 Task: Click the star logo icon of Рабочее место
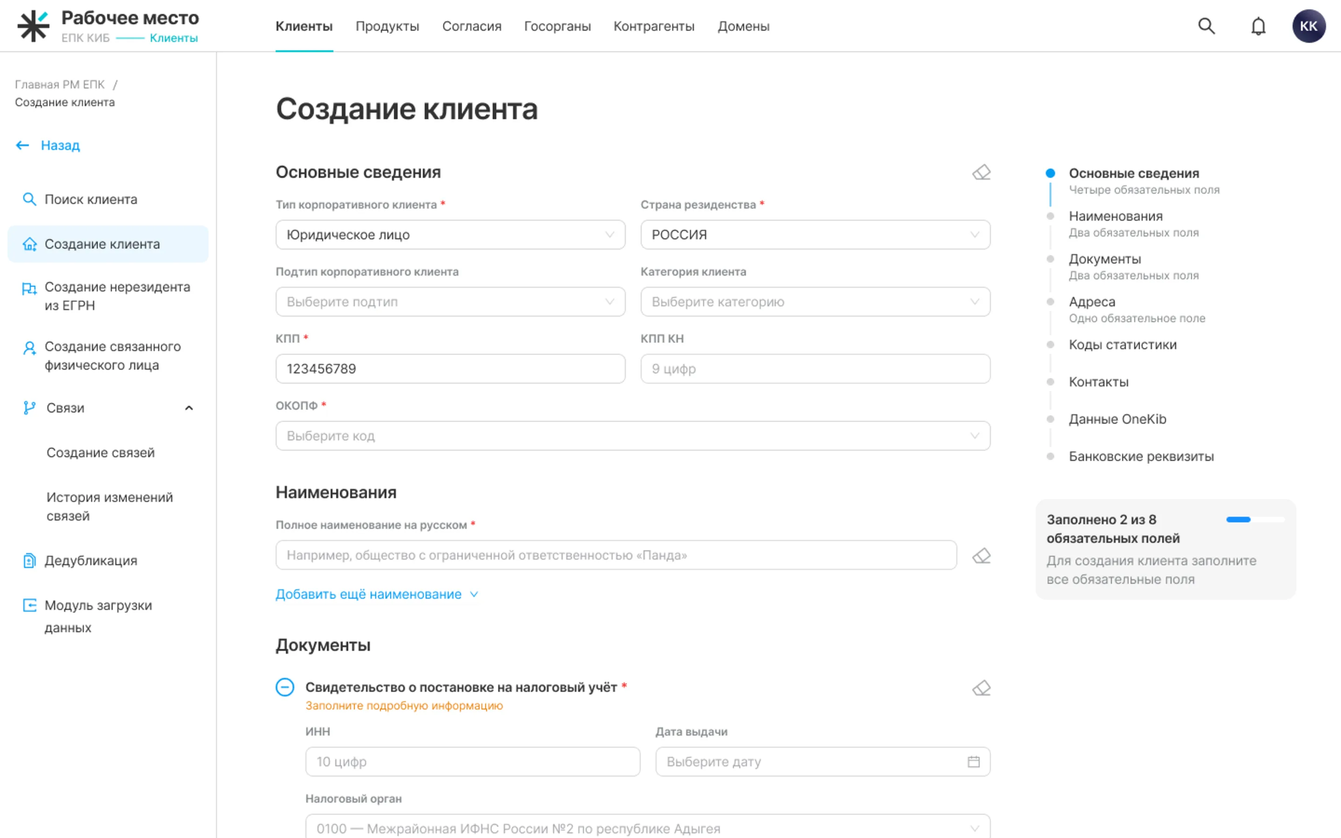point(33,26)
